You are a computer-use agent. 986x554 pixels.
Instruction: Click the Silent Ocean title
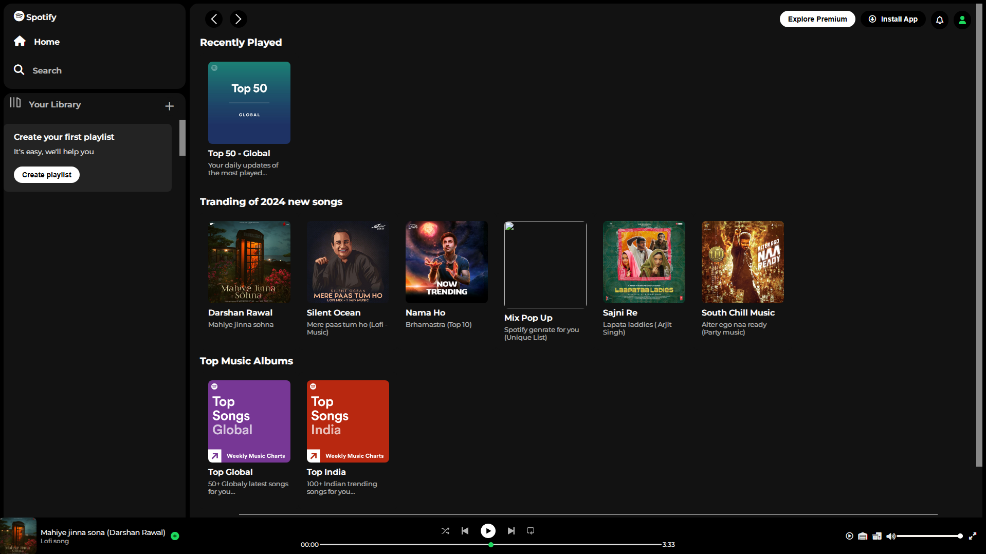334,312
